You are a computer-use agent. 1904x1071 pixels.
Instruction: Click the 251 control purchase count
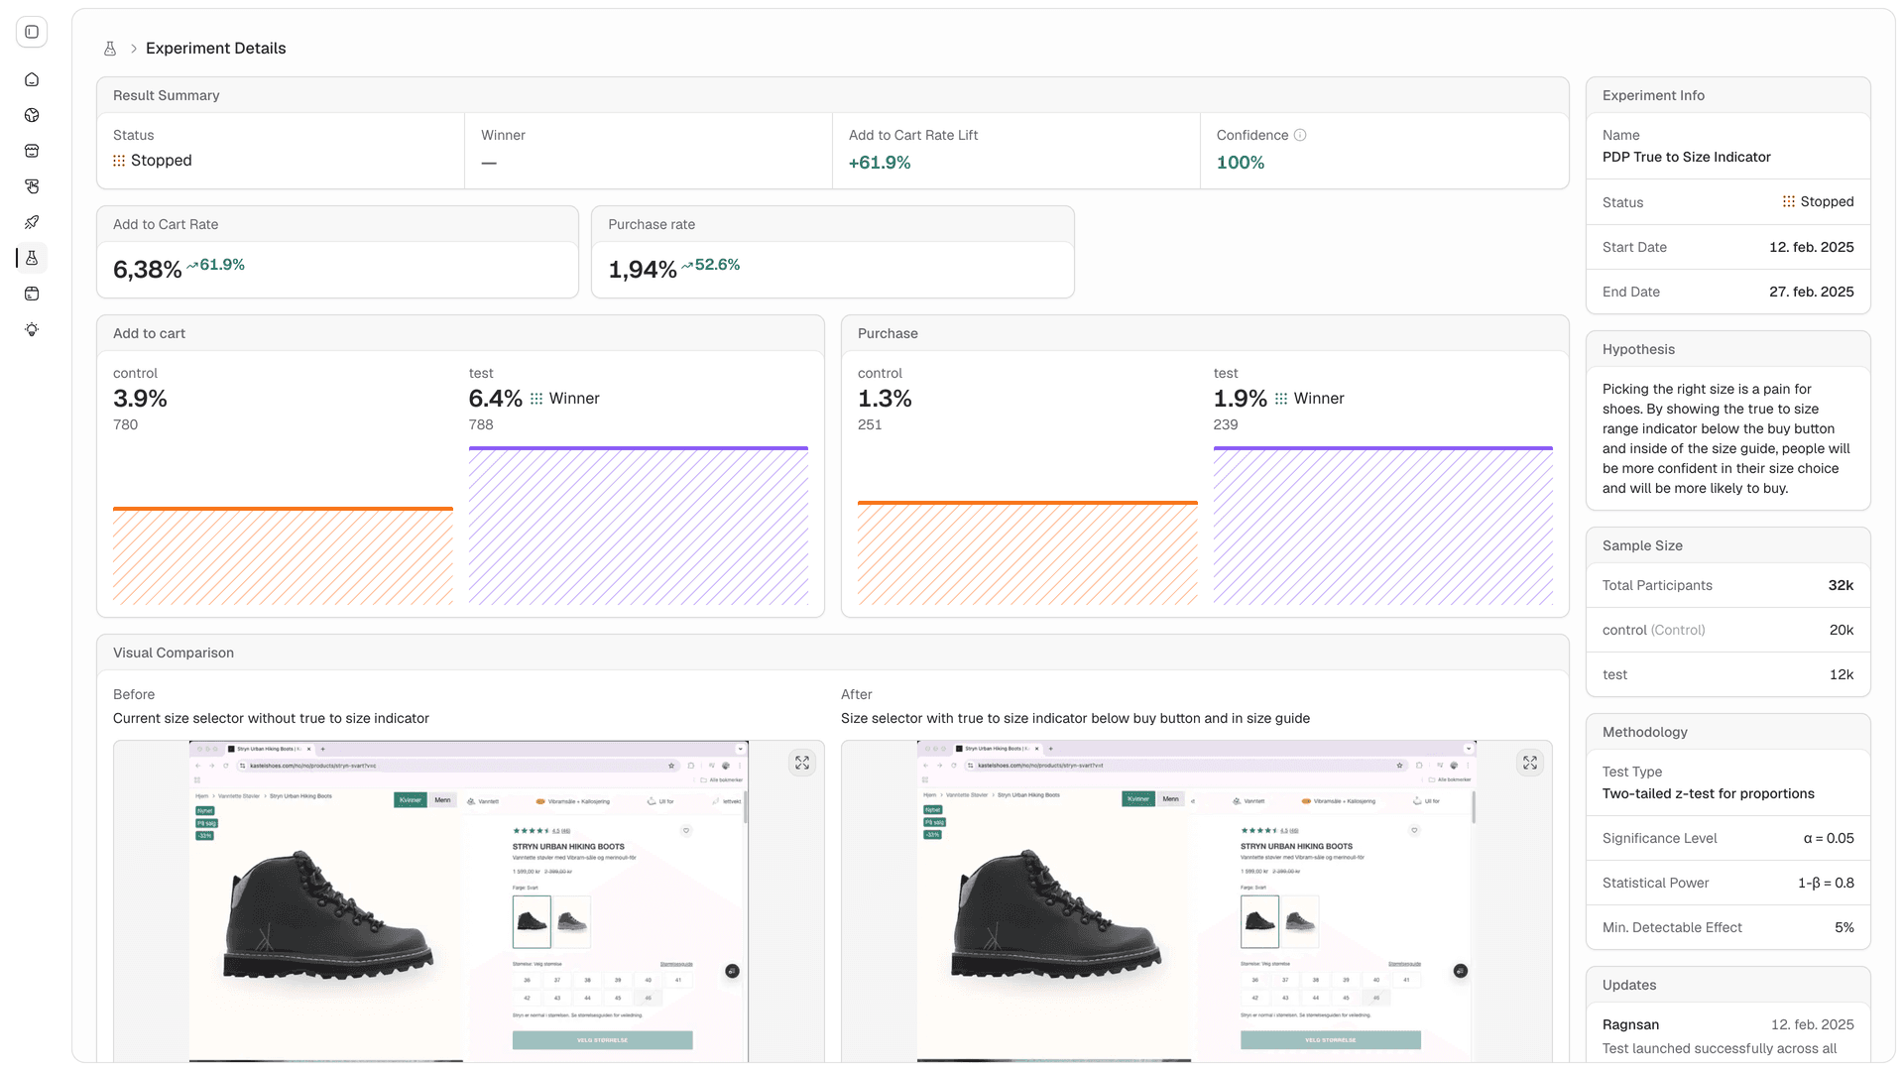pyautogui.click(x=870, y=424)
